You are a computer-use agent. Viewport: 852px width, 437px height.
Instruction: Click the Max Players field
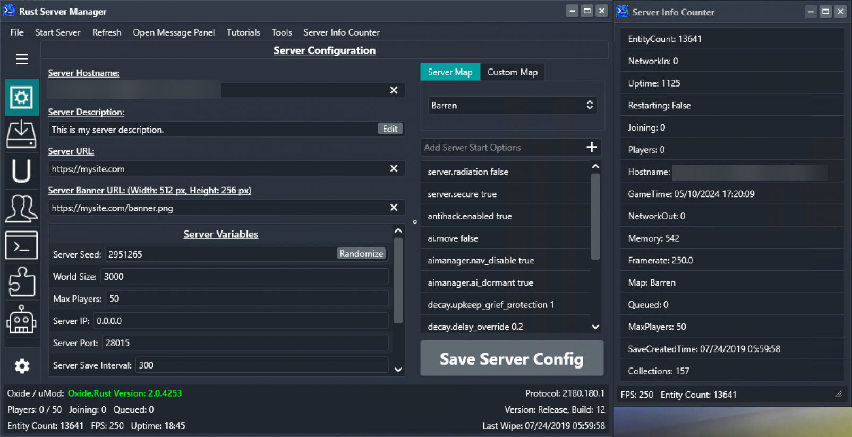click(247, 299)
